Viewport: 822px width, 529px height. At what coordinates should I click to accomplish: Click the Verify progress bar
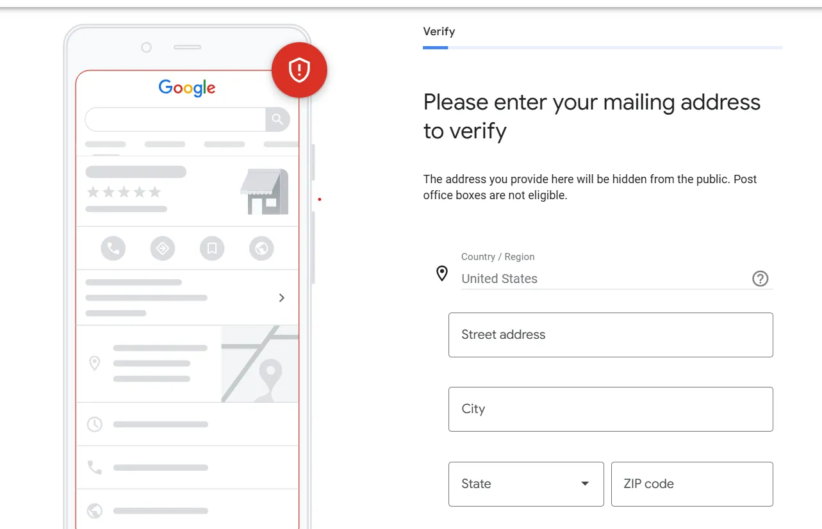click(x=602, y=47)
